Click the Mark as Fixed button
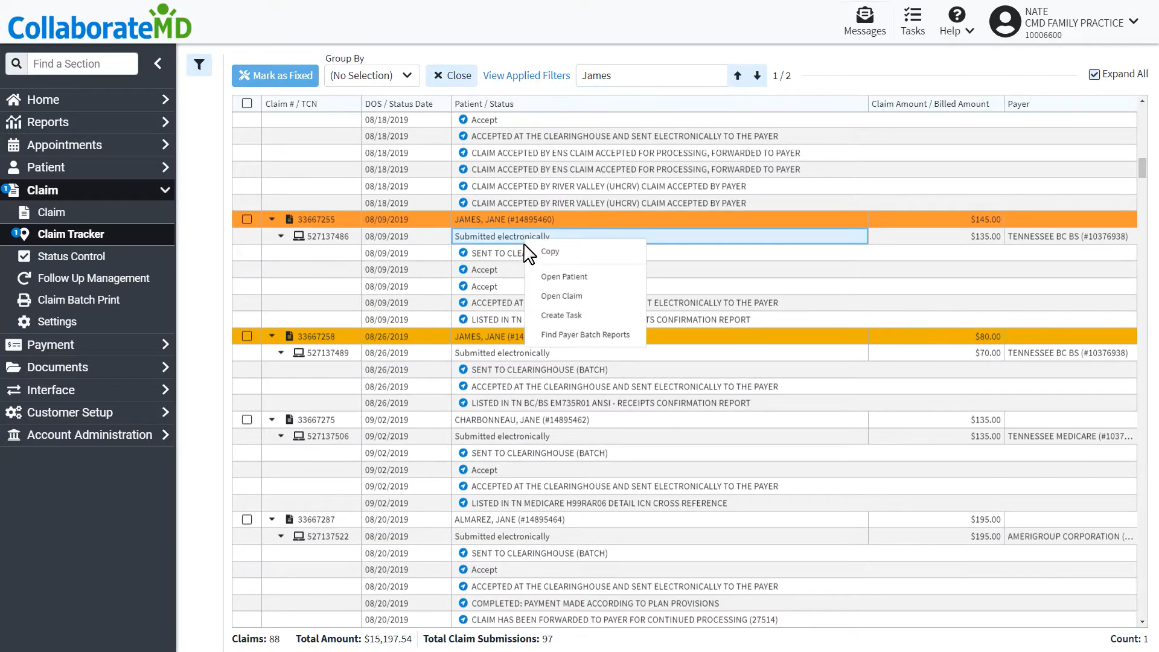Screen dimensions: 1159x652 click(x=275, y=75)
